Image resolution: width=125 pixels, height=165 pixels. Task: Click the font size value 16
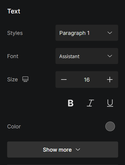click(87, 80)
